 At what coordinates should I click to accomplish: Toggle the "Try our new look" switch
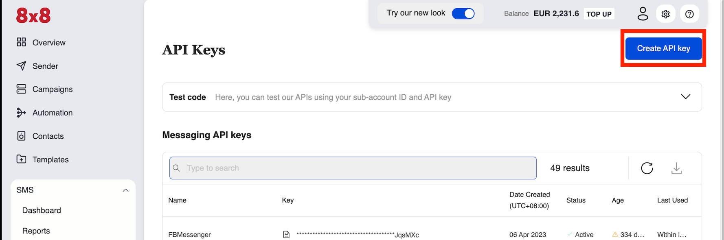[463, 13]
